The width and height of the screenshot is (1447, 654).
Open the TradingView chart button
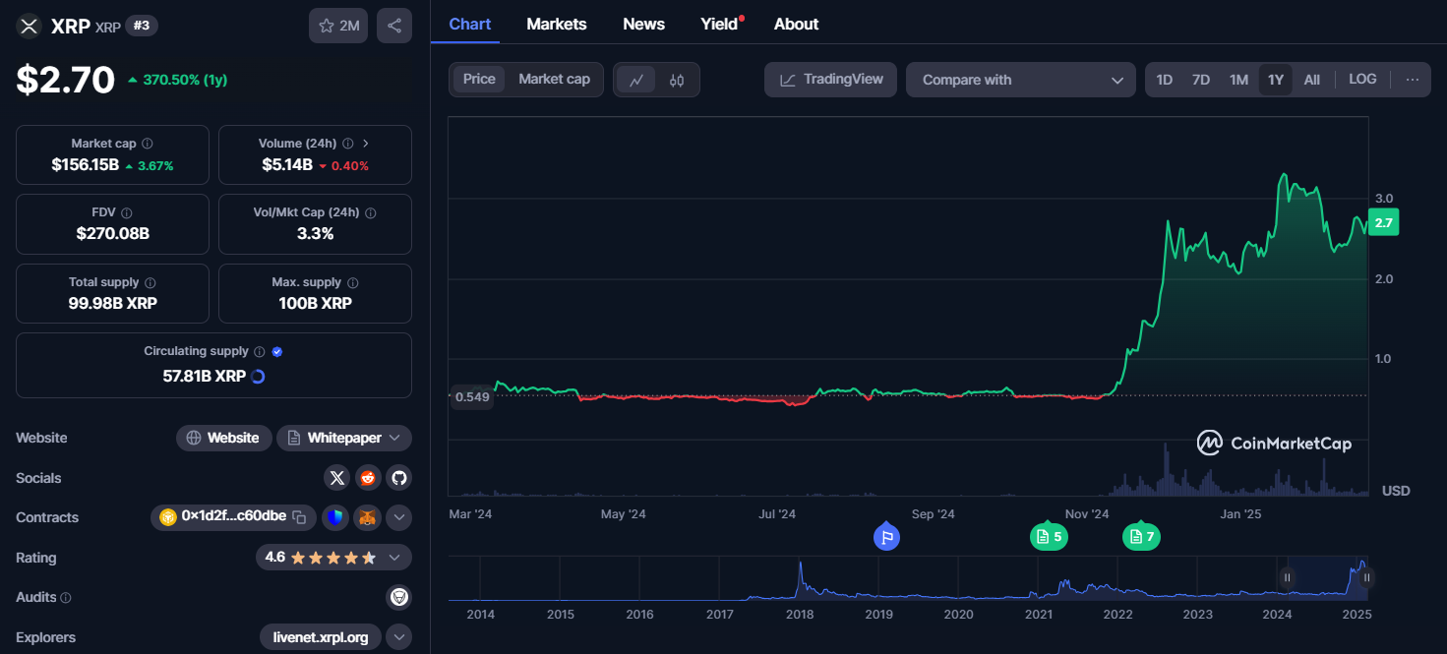[830, 80]
